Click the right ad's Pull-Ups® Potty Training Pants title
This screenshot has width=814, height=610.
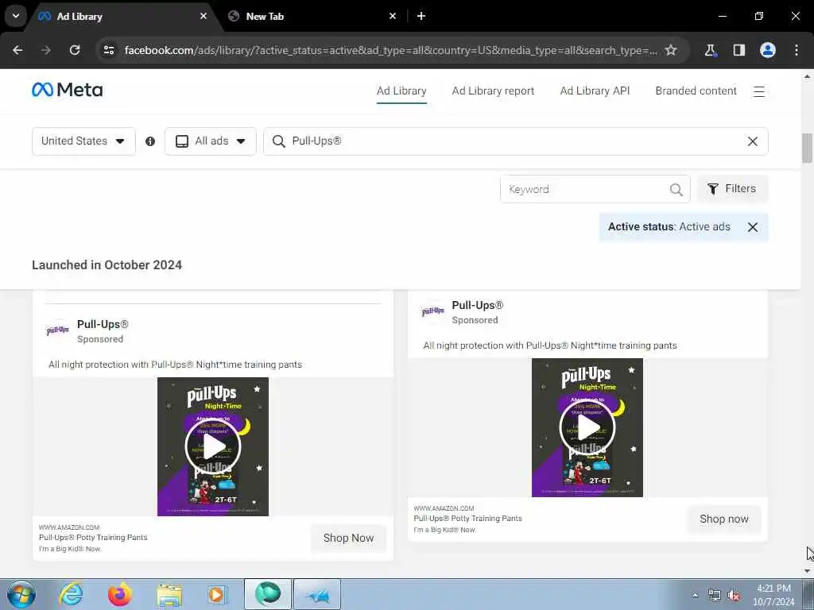pyautogui.click(x=467, y=518)
